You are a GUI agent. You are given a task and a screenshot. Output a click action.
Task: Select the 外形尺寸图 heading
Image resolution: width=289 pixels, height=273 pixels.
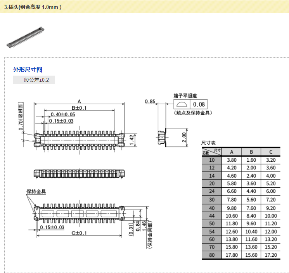[28, 70]
